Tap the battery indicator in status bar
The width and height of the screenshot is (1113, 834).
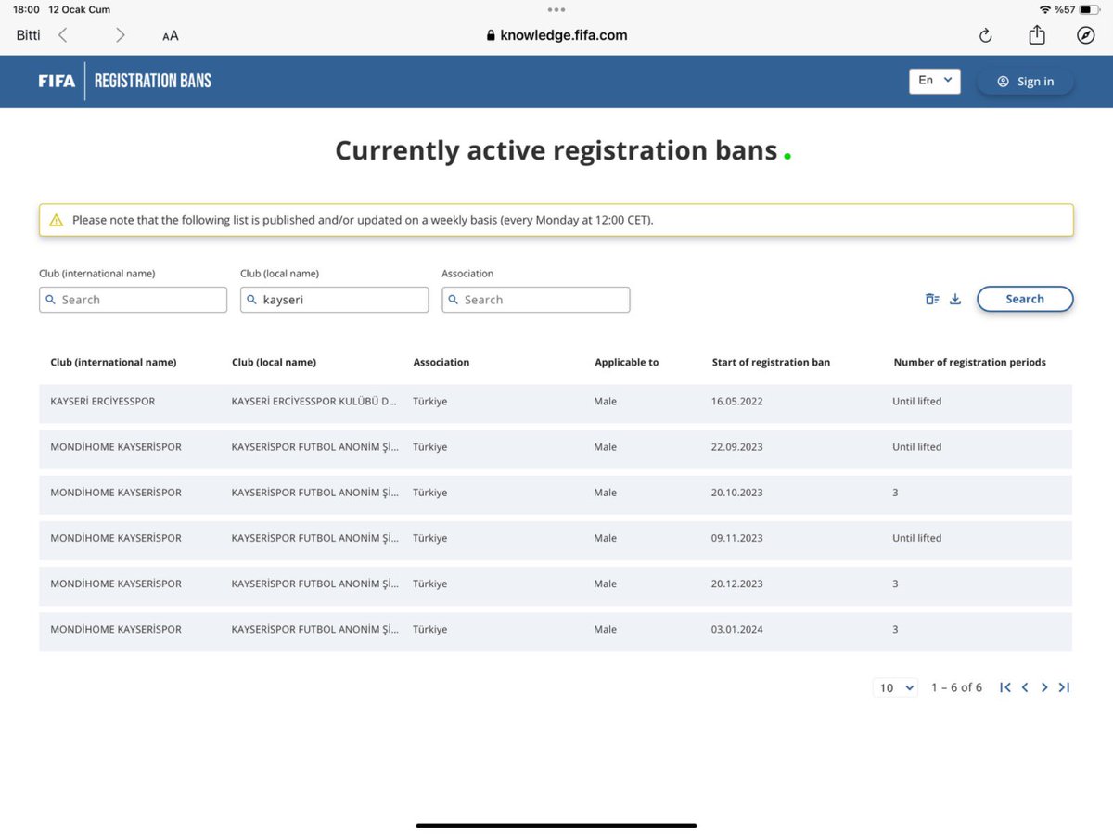pos(1089,9)
